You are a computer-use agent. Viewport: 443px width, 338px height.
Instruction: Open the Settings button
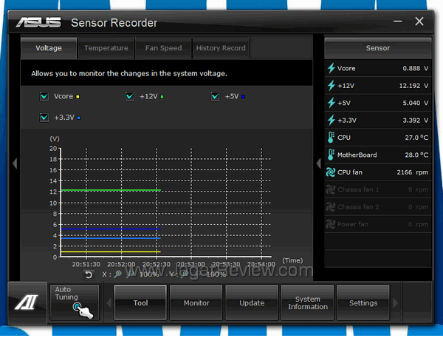tap(363, 302)
